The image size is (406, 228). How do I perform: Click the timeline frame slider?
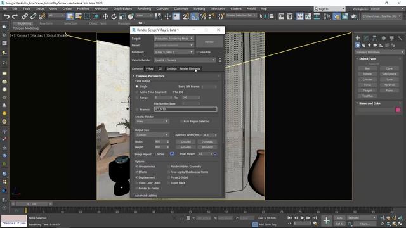[x=32, y=204]
